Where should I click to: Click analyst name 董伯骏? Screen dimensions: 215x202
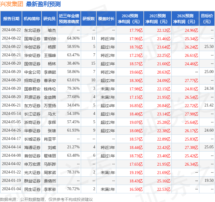[x=50, y=39]
